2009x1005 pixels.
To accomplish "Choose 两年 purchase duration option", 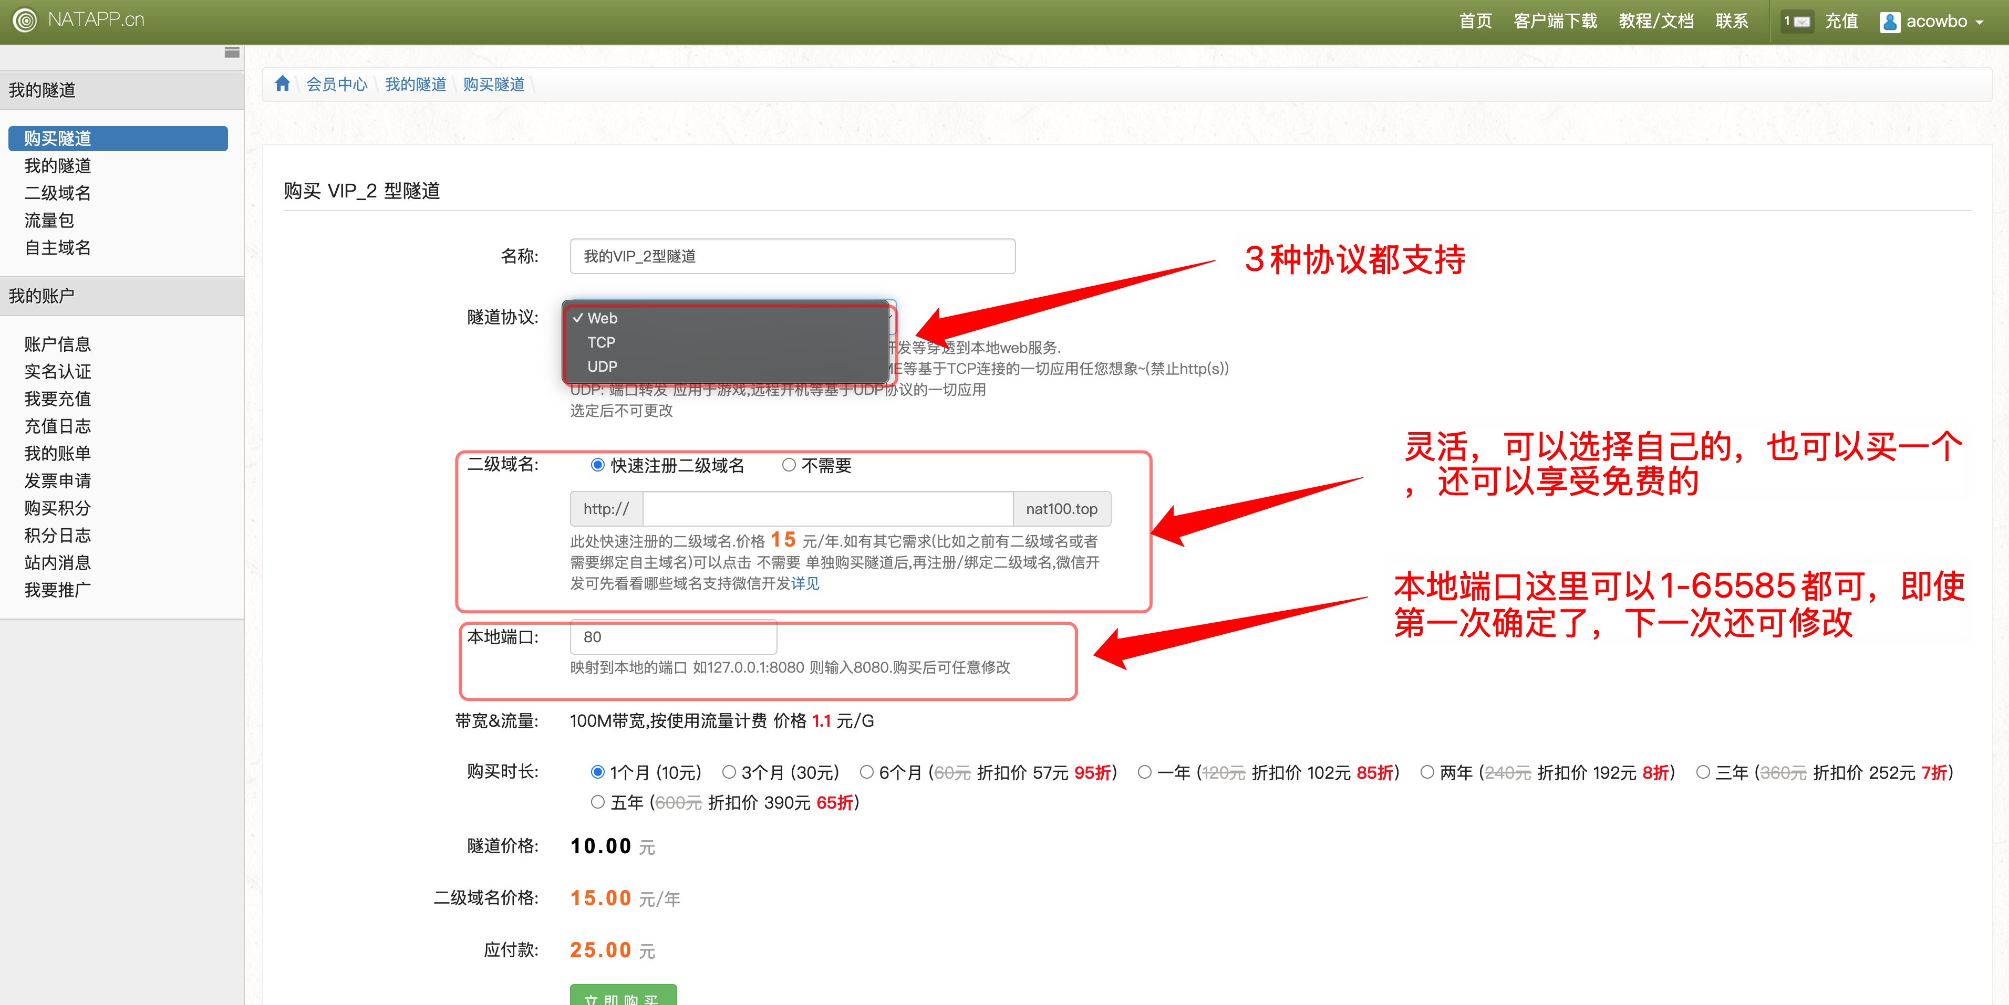I will (1427, 772).
